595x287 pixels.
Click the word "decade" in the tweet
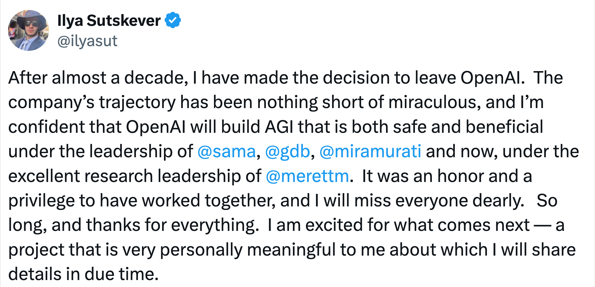(156, 78)
